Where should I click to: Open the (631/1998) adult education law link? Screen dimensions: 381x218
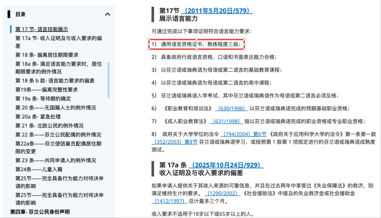point(225,121)
